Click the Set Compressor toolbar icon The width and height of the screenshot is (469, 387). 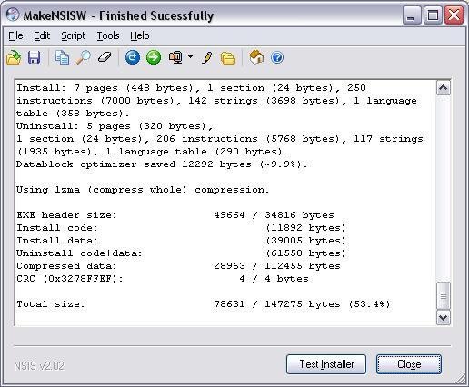click(x=176, y=57)
